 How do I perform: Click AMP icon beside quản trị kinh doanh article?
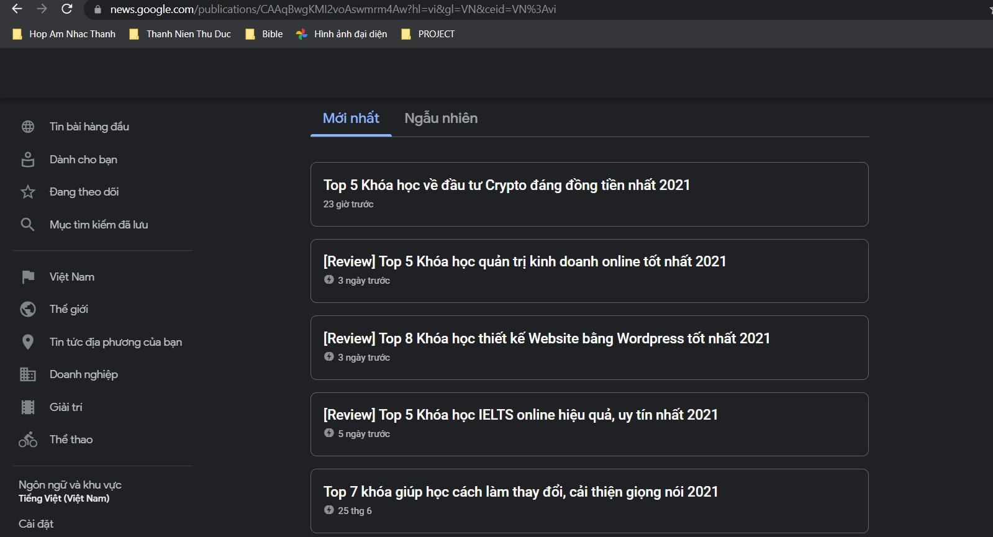click(329, 280)
